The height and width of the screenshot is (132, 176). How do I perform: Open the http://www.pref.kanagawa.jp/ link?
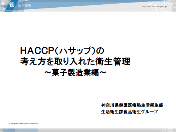[x=154, y=7]
